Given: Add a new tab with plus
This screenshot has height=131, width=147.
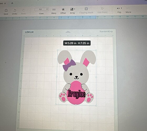Looking at the screenshot, I should [12, 3].
